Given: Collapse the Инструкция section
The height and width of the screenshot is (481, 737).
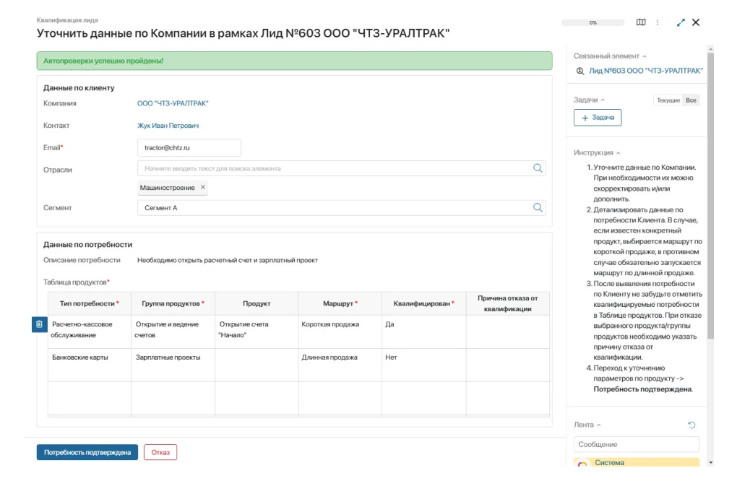Looking at the screenshot, I should coord(619,153).
